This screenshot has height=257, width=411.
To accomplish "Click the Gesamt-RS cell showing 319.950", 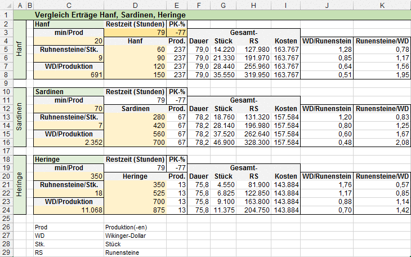I will tap(254, 75).
